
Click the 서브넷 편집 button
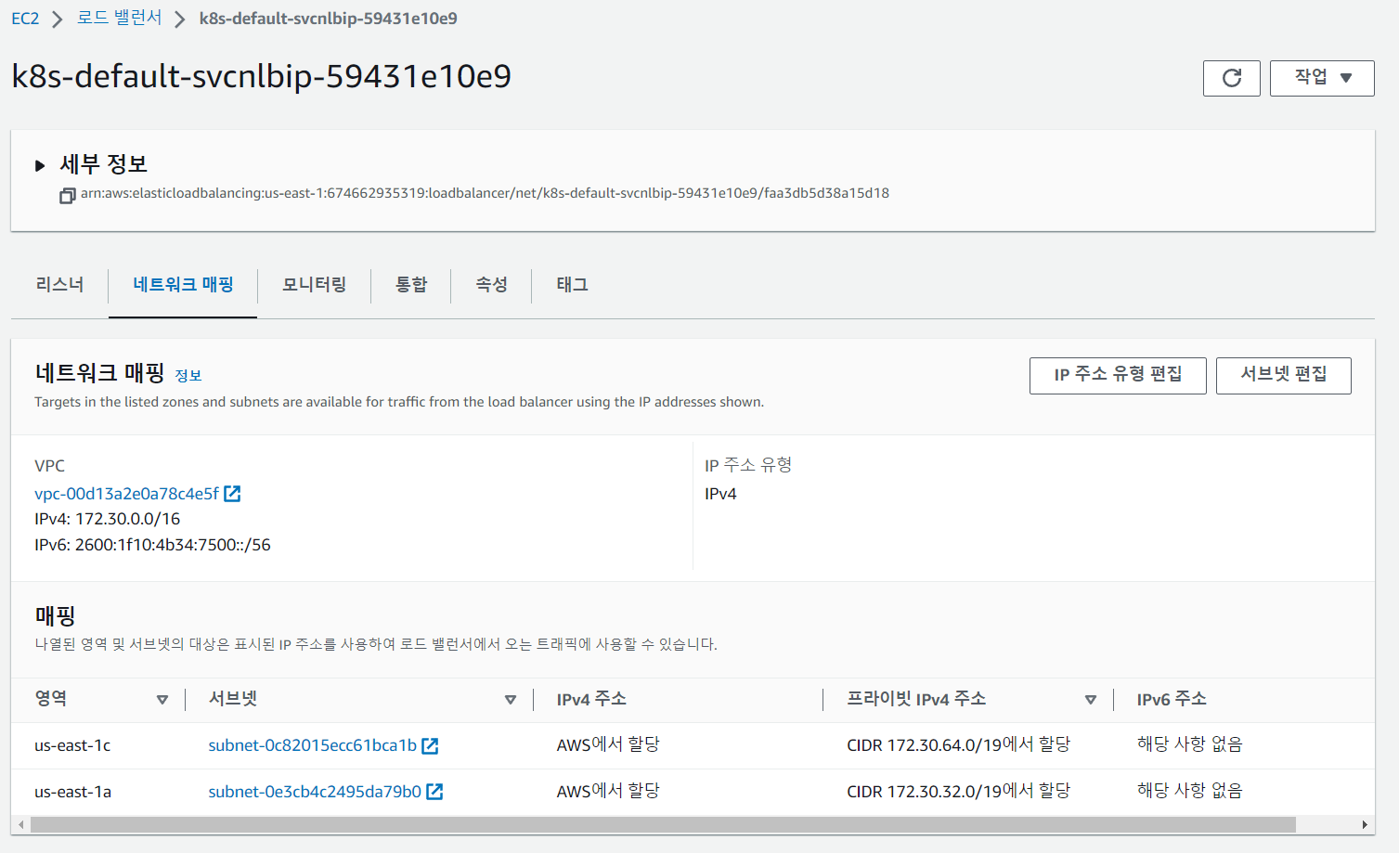pos(1283,375)
